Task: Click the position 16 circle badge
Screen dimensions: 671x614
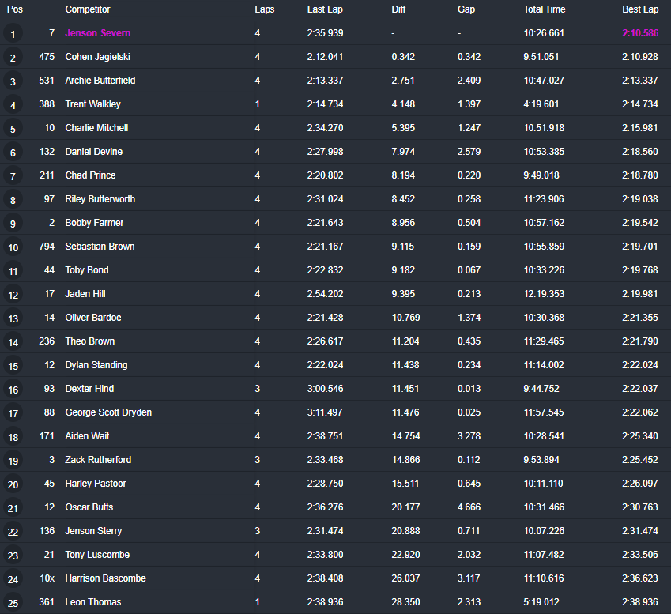Action: coord(13,390)
